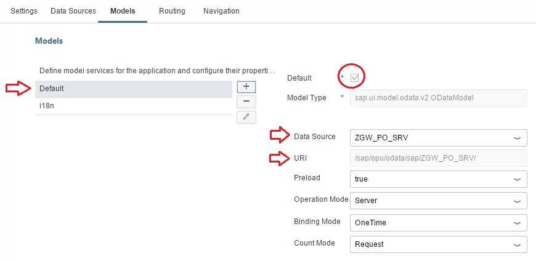Click the Model Type field
536x261 pixels.
click(x=439, y=98)
